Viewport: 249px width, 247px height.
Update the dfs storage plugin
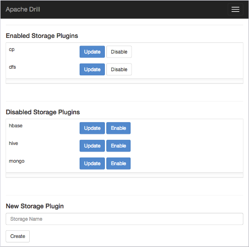[92, 69]
